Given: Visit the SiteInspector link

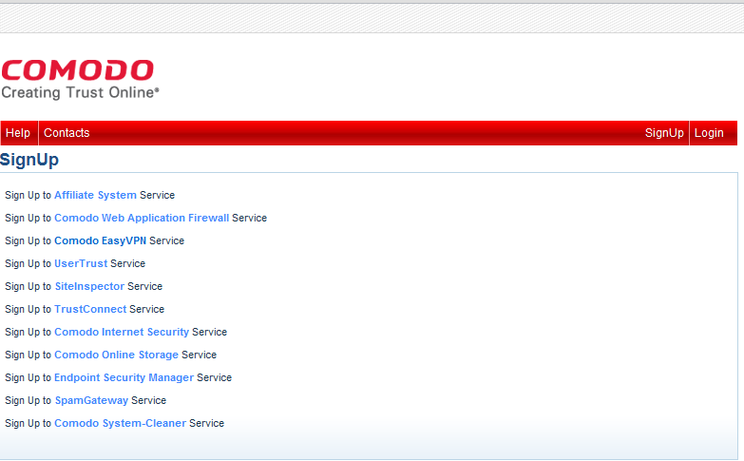Looking at the screenshot, I should point(89,286).
